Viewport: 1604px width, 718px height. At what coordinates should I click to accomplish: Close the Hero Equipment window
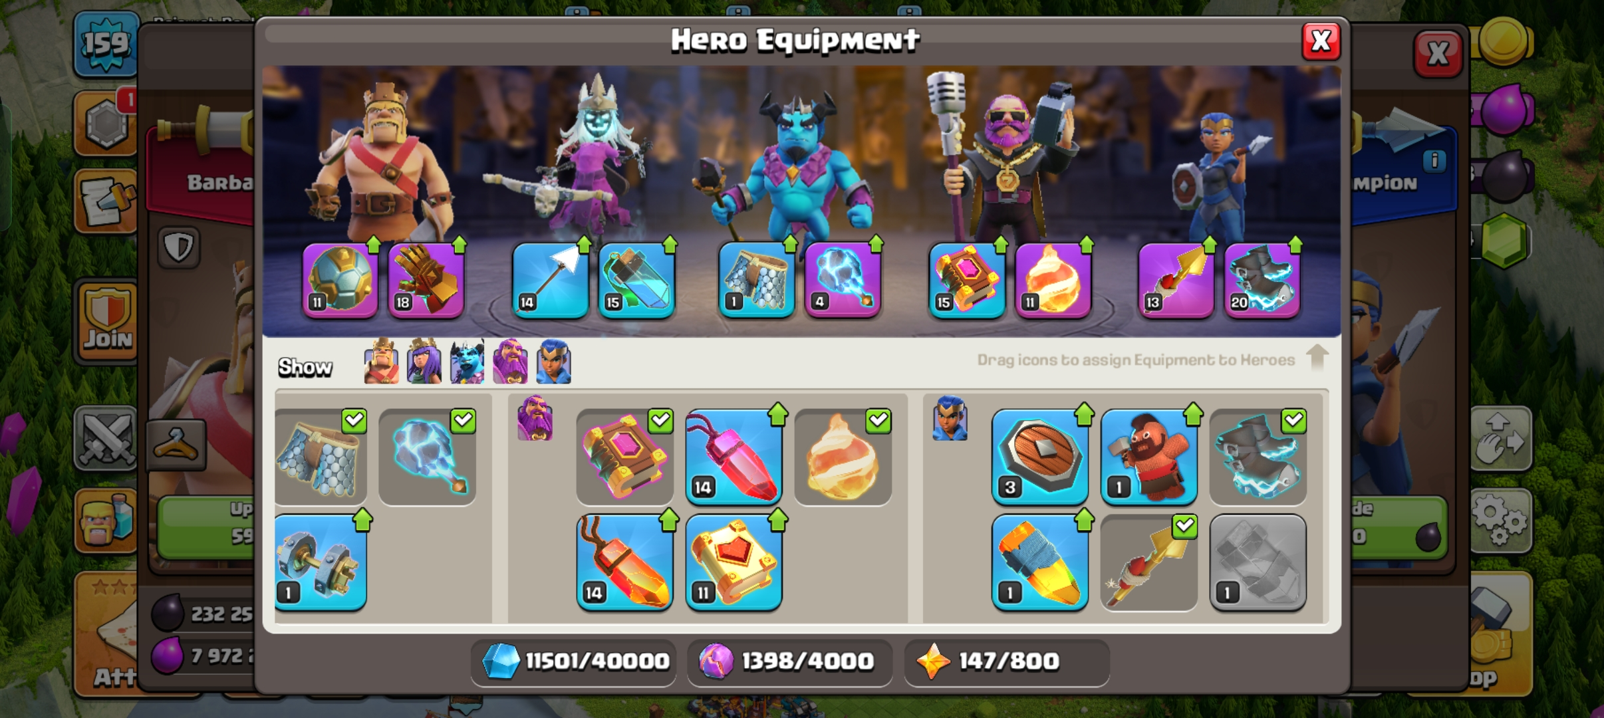pos(1321,41)
